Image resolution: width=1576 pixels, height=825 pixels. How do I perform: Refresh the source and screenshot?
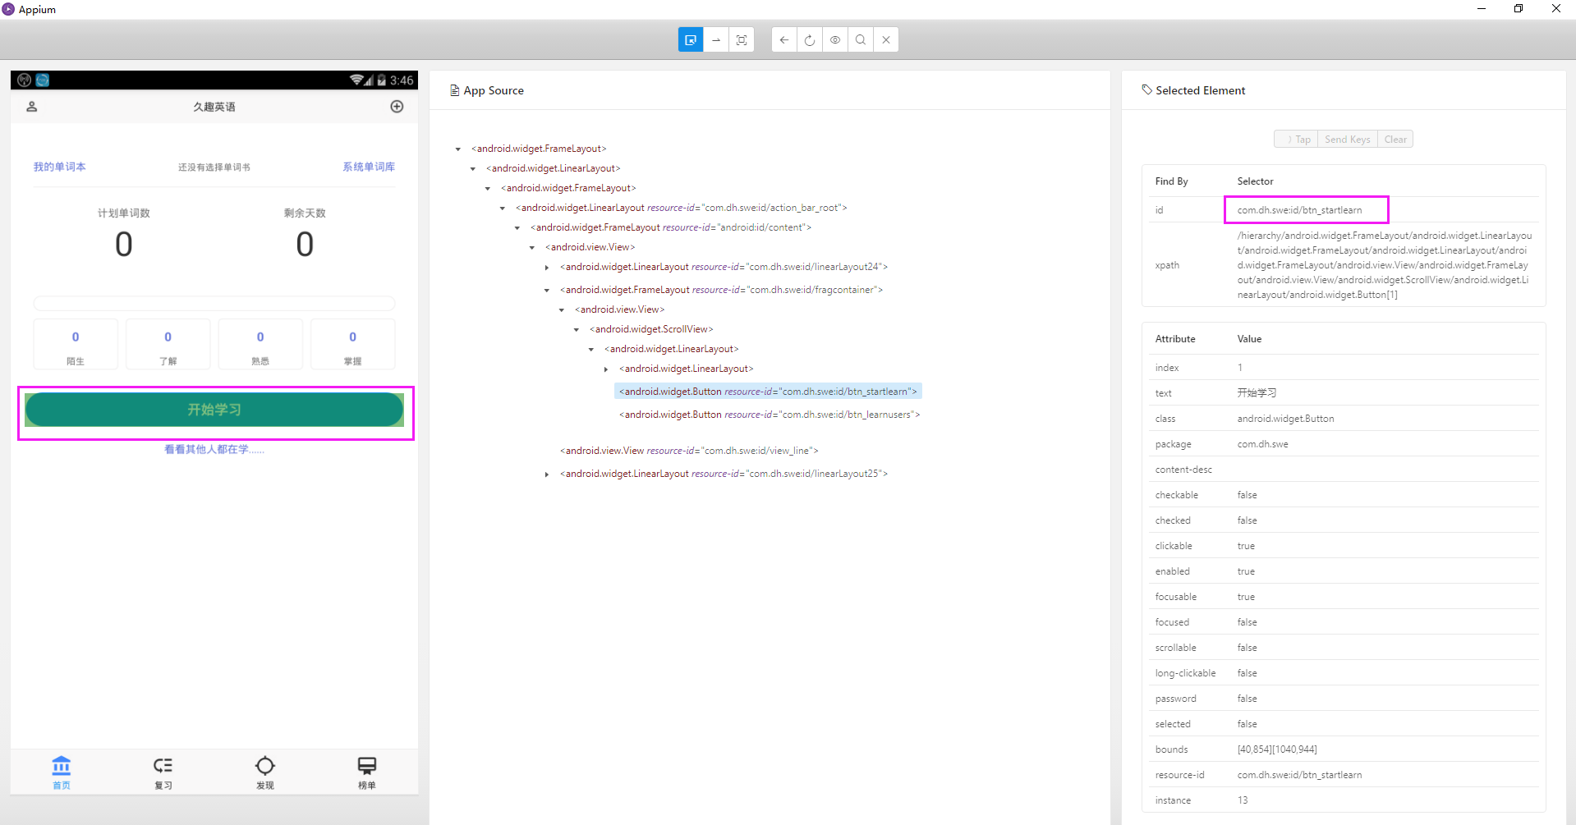[x=810, y=39]
